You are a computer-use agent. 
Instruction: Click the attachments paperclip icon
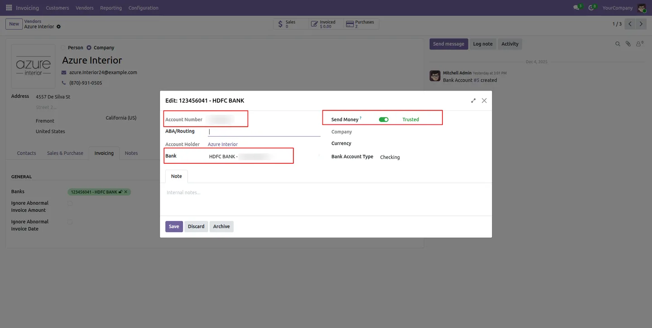point(628,44)
